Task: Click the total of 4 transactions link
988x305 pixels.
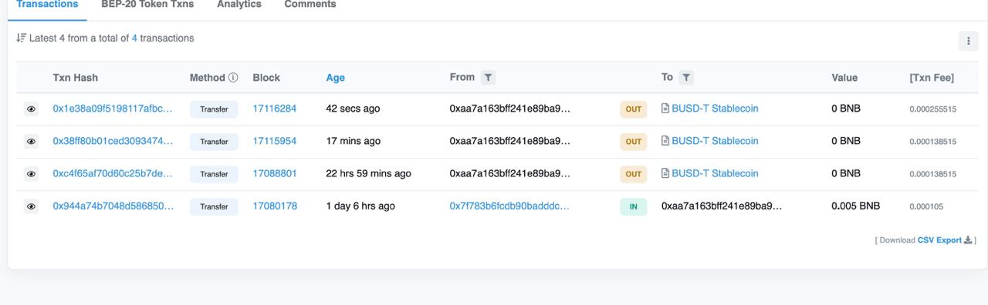Action: coord(134,38)
